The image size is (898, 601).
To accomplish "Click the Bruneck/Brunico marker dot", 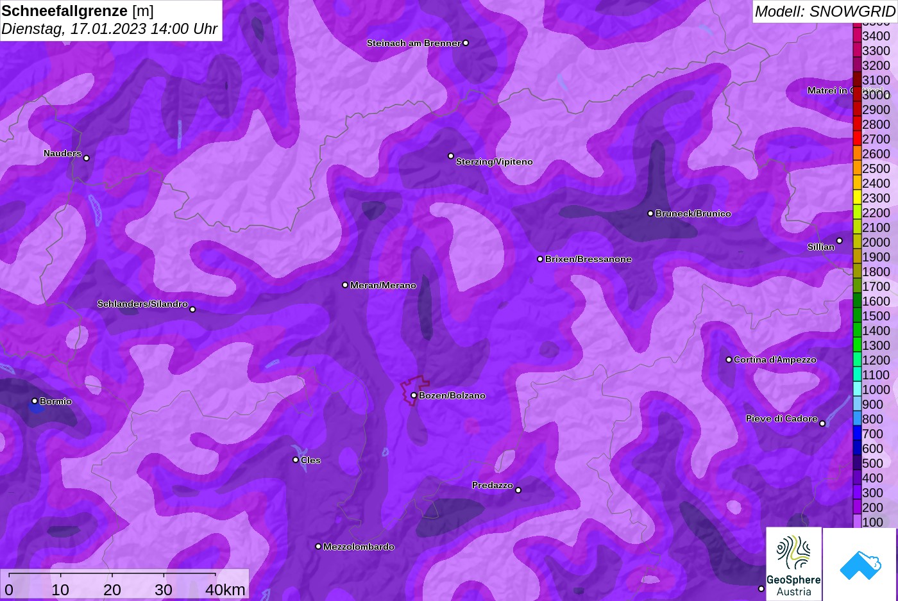I will 650,213.
